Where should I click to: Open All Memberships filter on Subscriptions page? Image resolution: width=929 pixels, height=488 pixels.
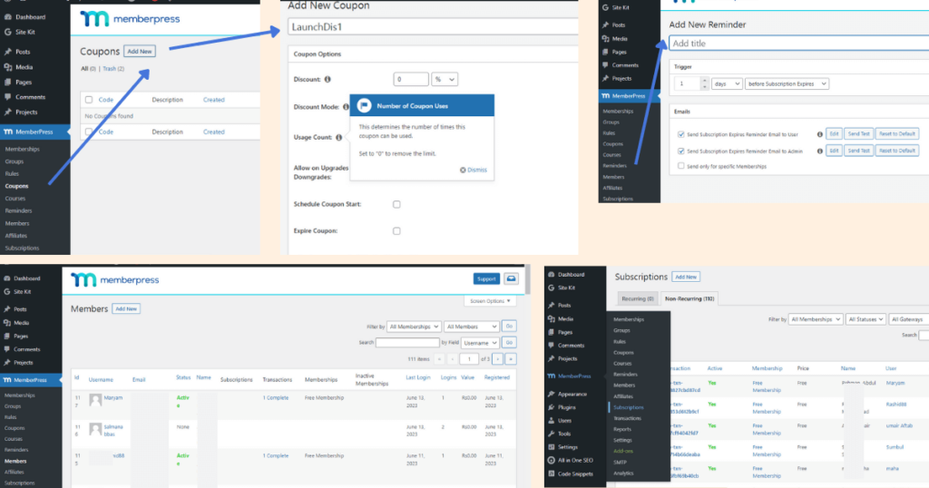(816, 319)
